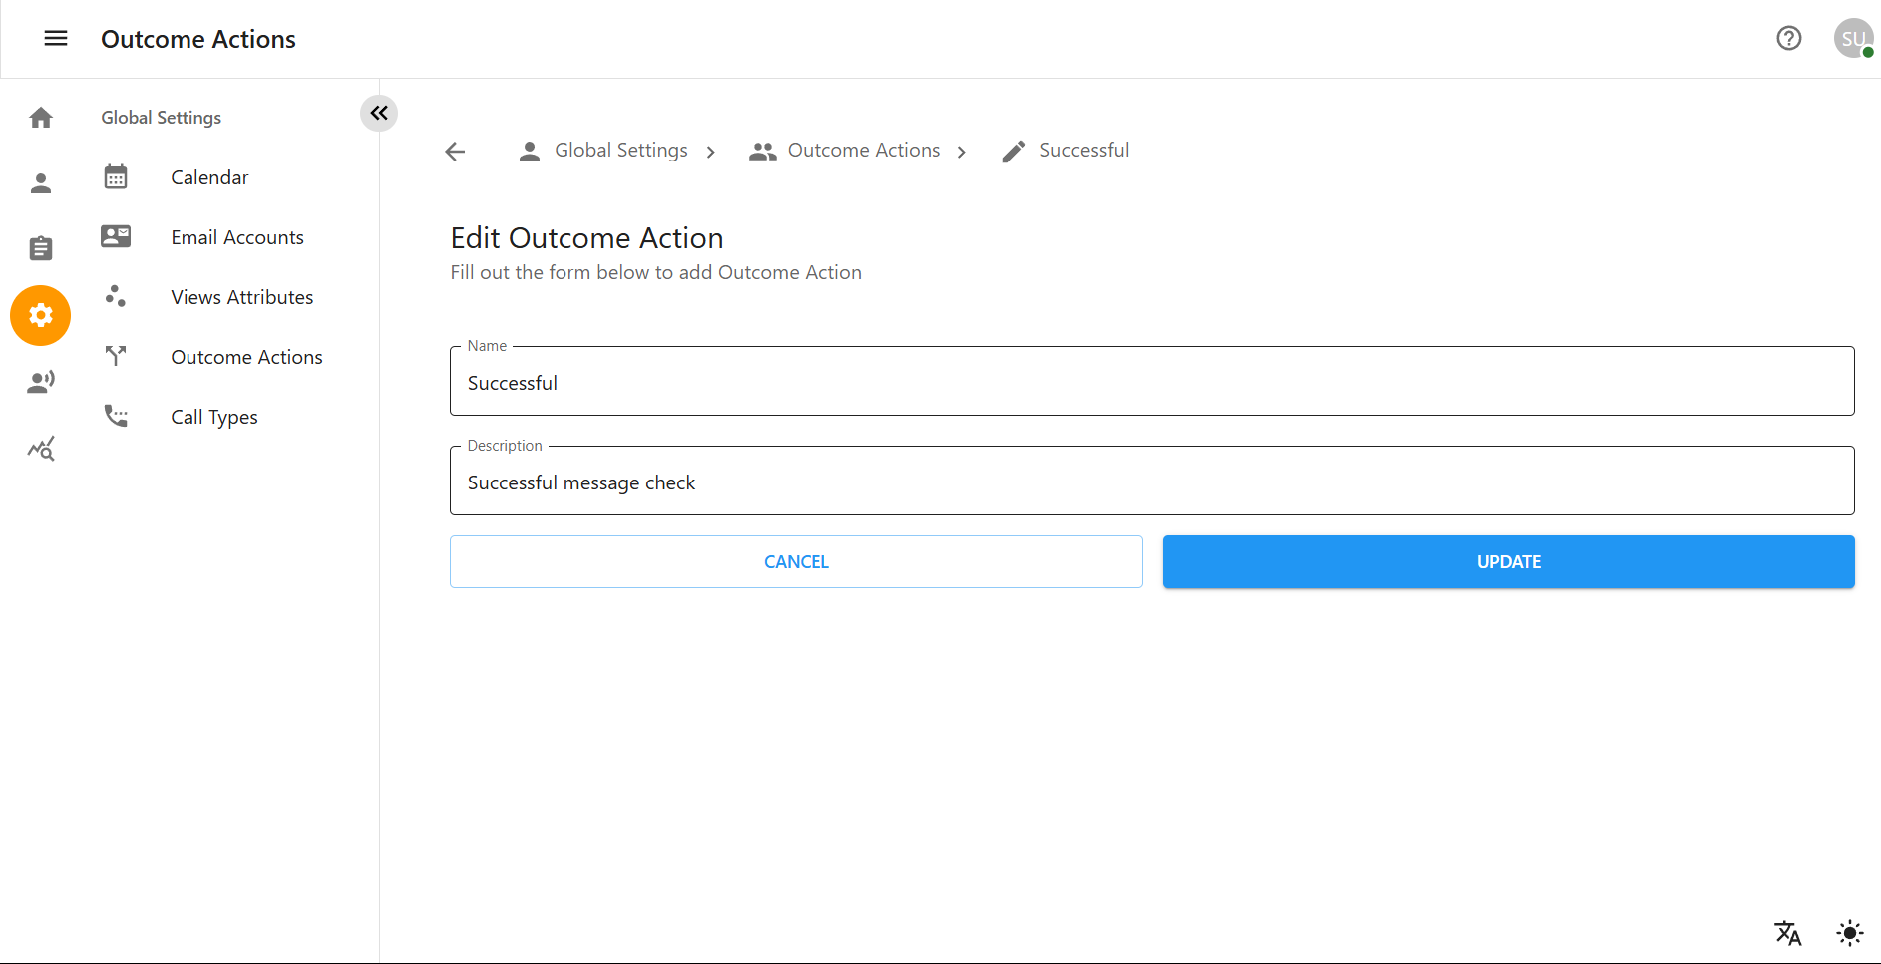Open Call Types settings
1881x964 pixels.
click(x=213, y=417)
